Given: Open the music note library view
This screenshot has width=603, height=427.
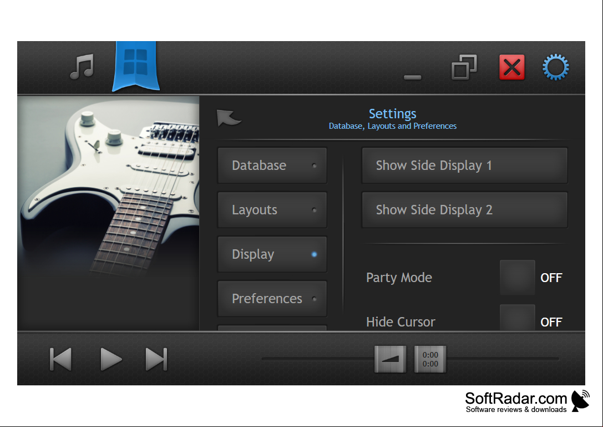Looking at the screenshot, I should [x=82, y=67].
